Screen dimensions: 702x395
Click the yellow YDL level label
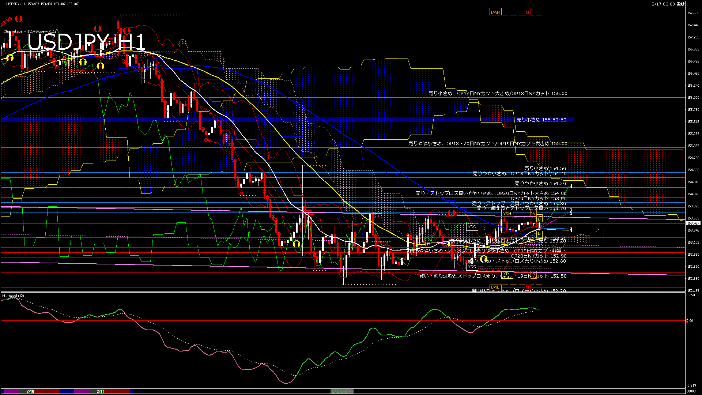click(x=507, y=274)
